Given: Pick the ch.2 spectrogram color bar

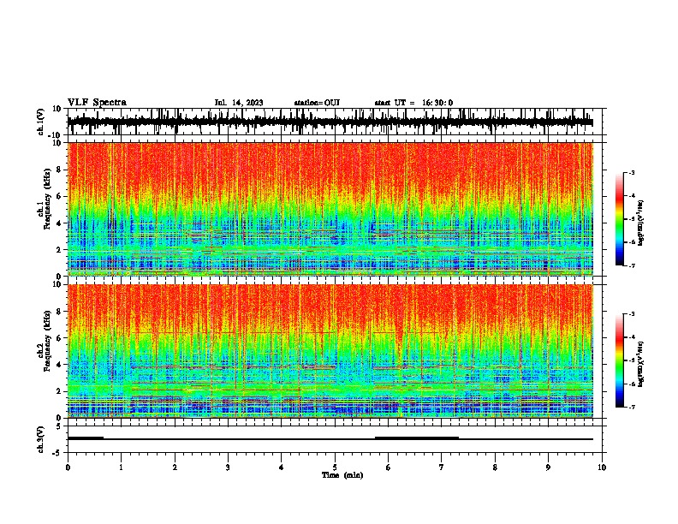Looking at the screenshot, I should click(x=619, y=360).
